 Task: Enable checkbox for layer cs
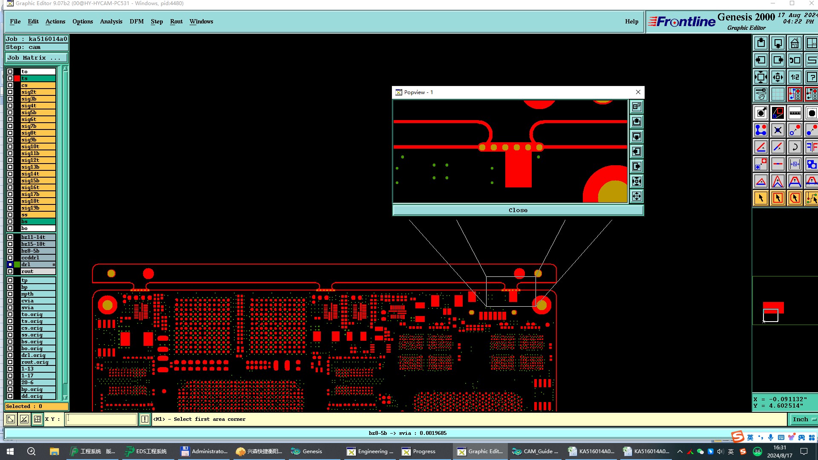10,85
